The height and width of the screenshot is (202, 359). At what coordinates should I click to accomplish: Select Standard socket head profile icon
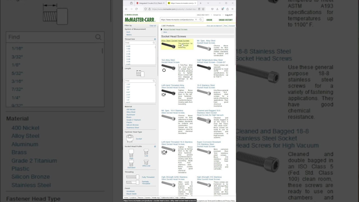pyautogui.click(x=131, y=163)
